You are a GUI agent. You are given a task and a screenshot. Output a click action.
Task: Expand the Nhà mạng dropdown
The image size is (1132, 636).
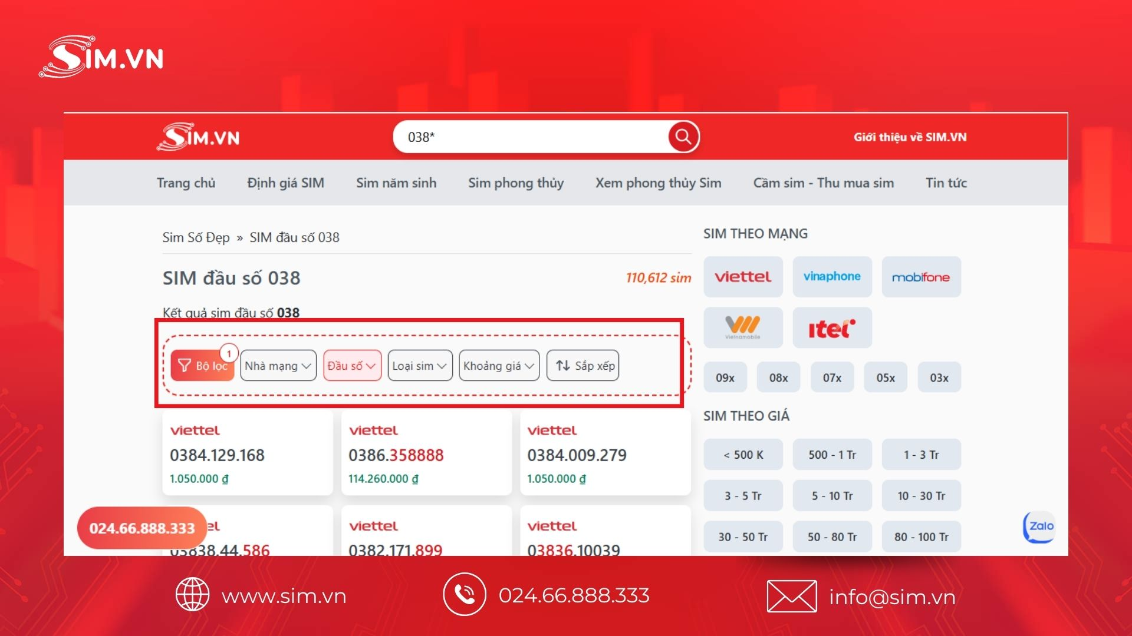[x=278, y=366]
